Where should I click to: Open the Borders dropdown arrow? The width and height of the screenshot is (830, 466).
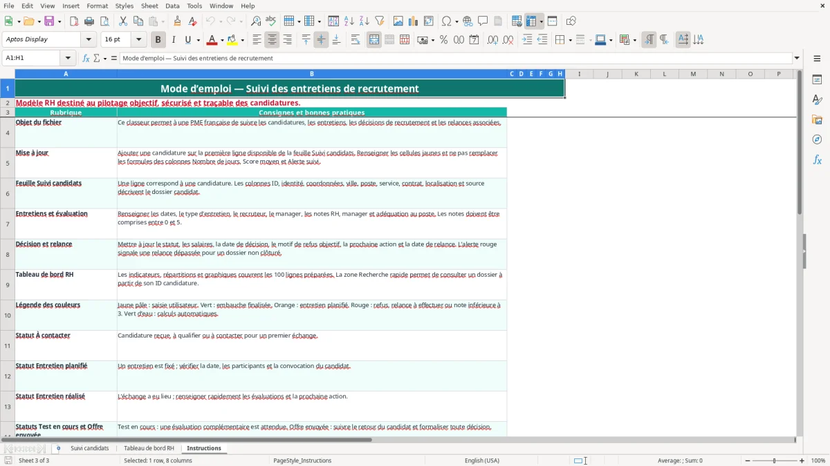569,40
